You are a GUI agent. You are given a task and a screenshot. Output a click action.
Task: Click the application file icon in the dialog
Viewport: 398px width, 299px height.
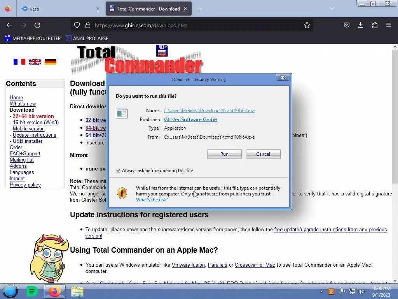tap(122, 113)
